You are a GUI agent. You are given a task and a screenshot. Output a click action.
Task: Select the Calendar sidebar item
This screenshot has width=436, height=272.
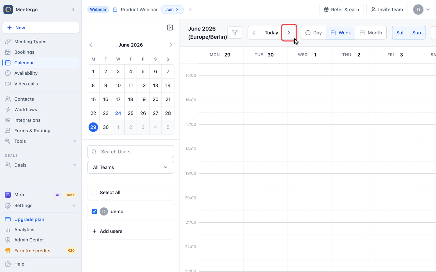point(41,63)
